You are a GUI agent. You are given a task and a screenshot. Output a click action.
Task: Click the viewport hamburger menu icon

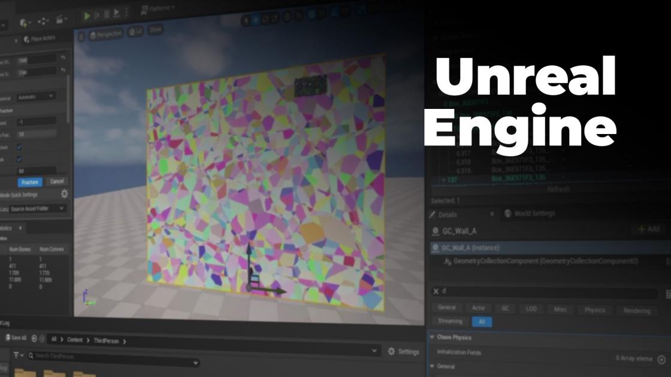(x=81, y=35)
